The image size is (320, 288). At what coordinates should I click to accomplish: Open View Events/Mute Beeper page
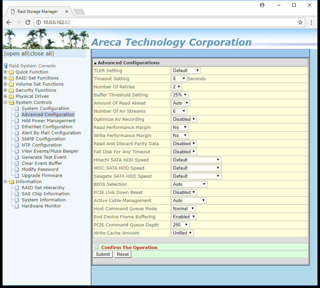point(50,151)
